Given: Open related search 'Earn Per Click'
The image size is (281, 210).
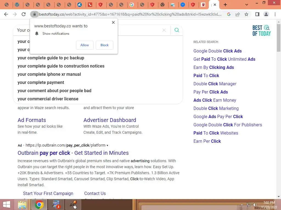Looking at the screenshot, I should pyautogui.click(x=207, y=141).
